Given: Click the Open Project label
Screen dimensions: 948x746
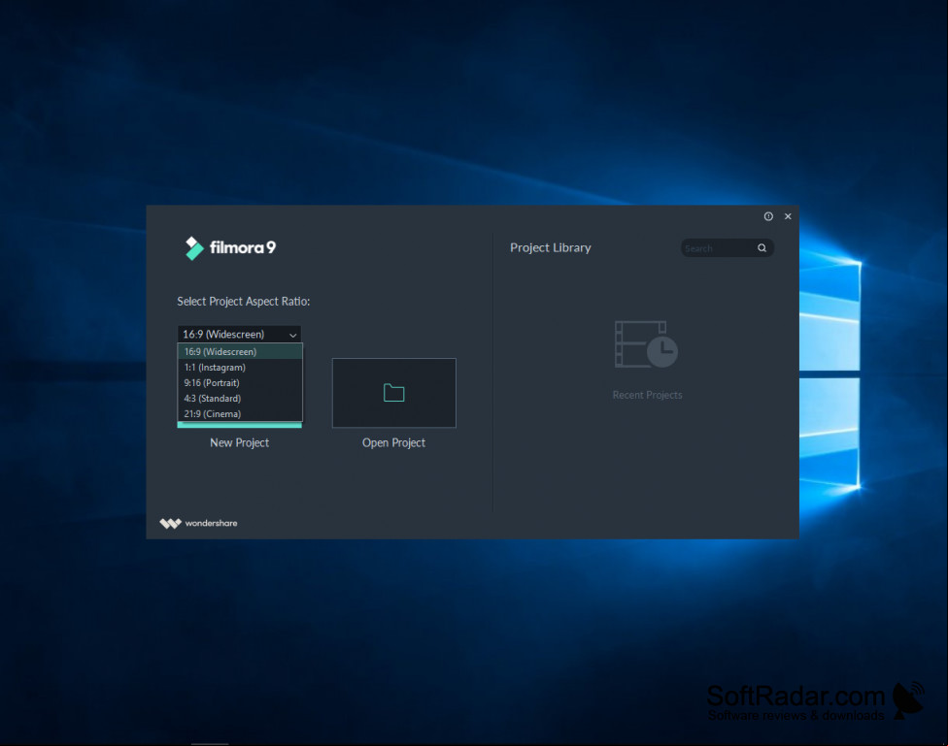Looking at the screenshot, I should tap(393, 442).
